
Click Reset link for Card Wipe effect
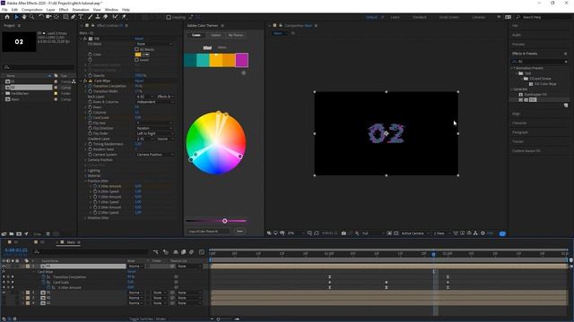tap(139, 80)
